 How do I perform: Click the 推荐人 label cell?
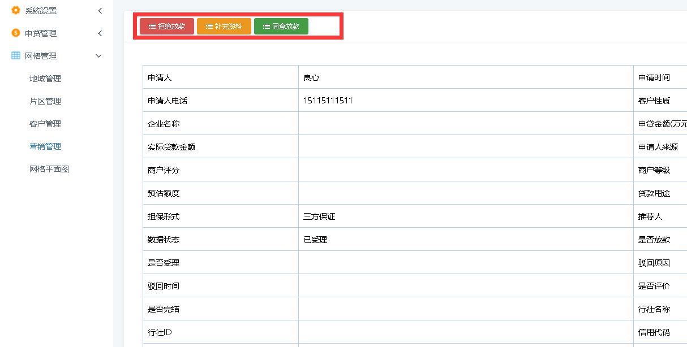(x=660, y=216)
